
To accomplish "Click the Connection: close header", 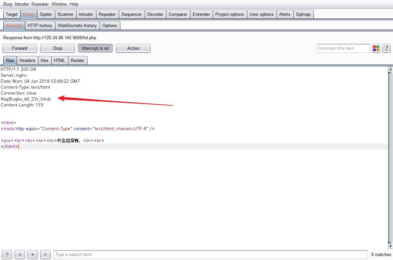I will 18,93.
